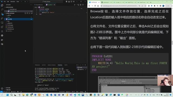
Task: Expand the img folder
Action: coord(19,21)
